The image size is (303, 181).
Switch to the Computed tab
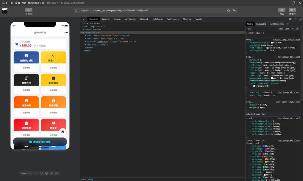[261, 24]
